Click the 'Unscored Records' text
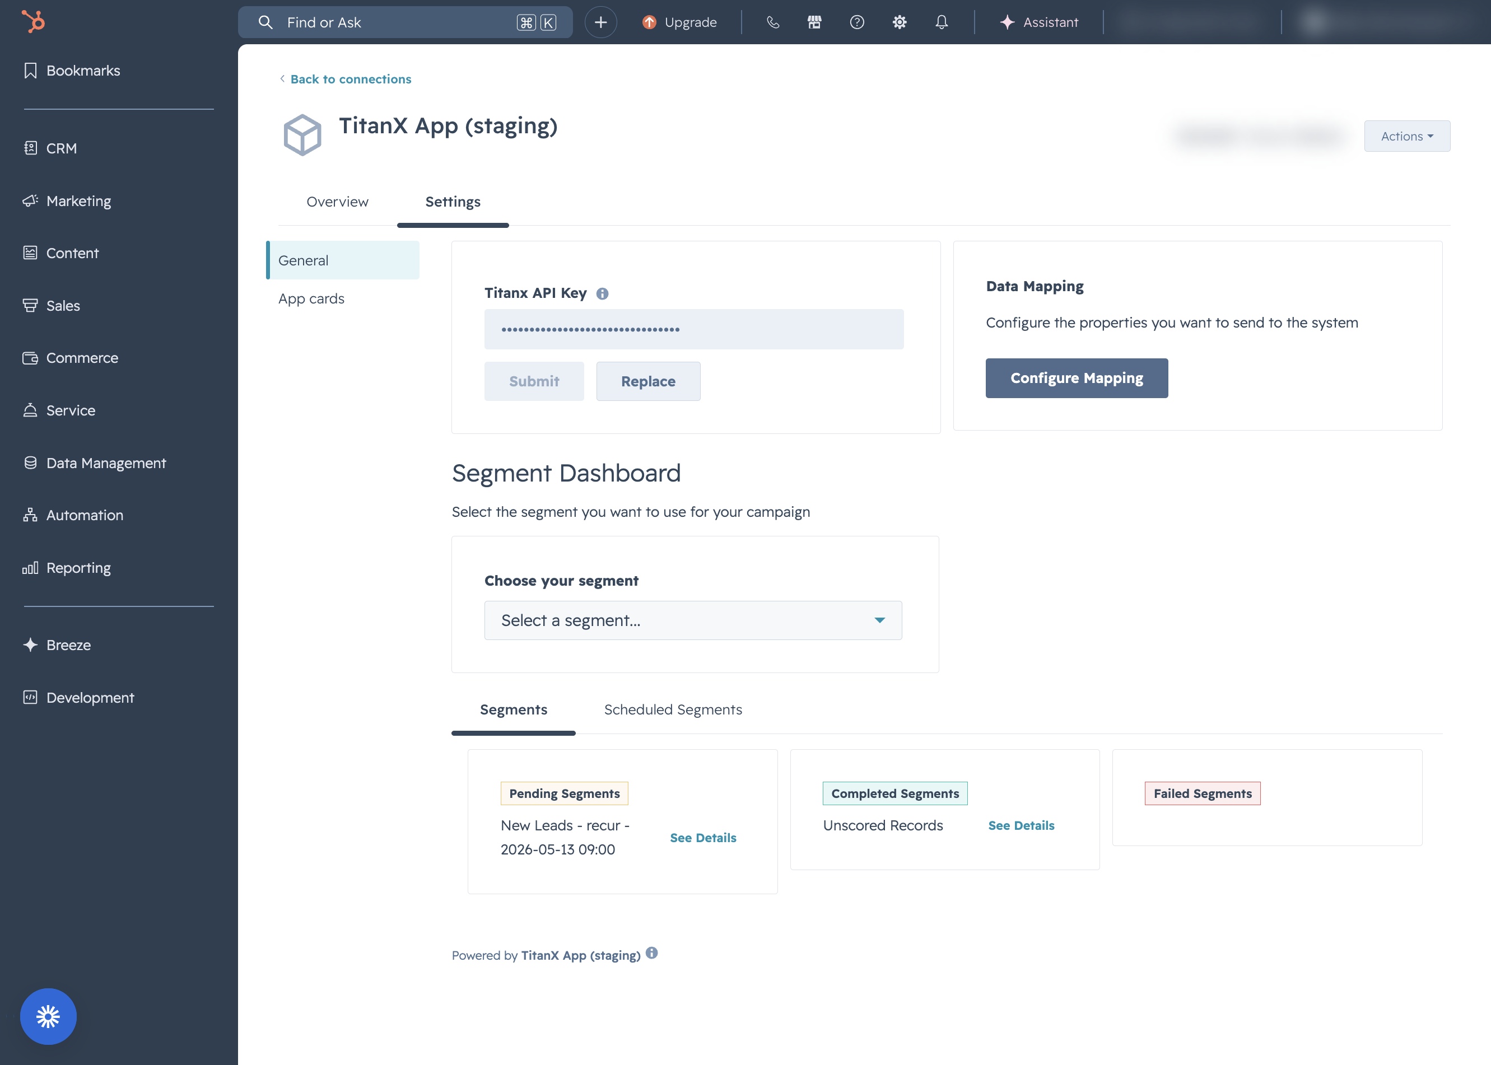This screenshot has height=1065, width=1491. tap(883, 826)
